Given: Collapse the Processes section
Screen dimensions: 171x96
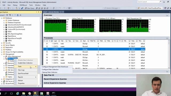Looking at the screenshot, I should pos(167,38).
